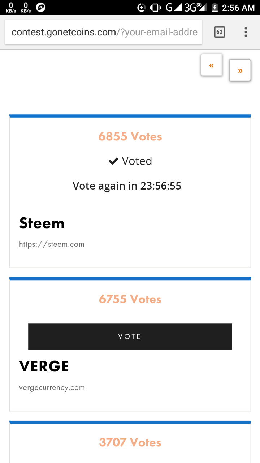Go to next page with » arrow
Image resolution: width=260 pixels, height=463 pixels.
point(240,71)
